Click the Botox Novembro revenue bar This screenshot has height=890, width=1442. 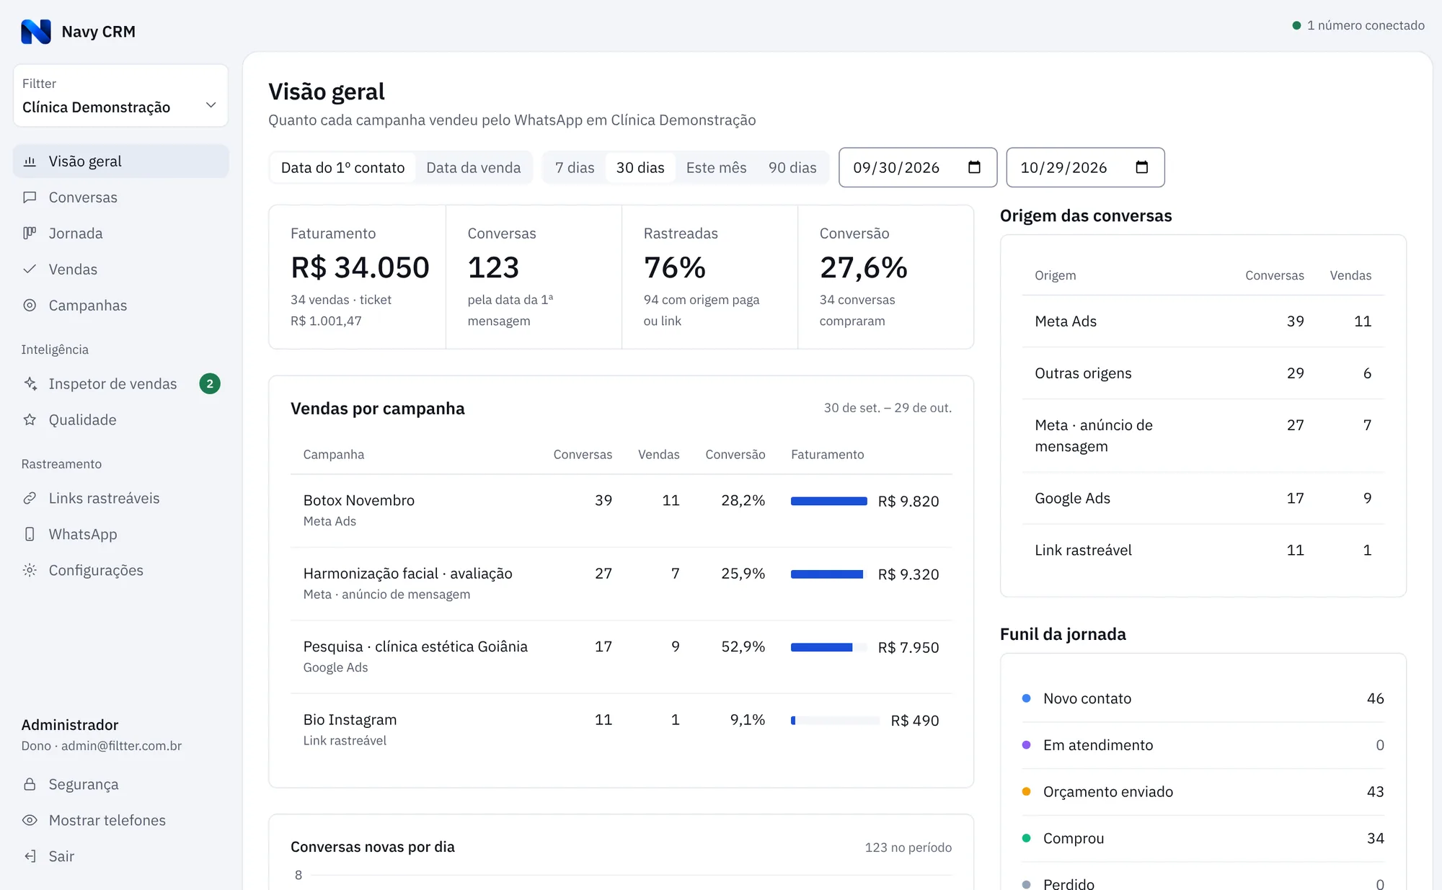(829, 501)
